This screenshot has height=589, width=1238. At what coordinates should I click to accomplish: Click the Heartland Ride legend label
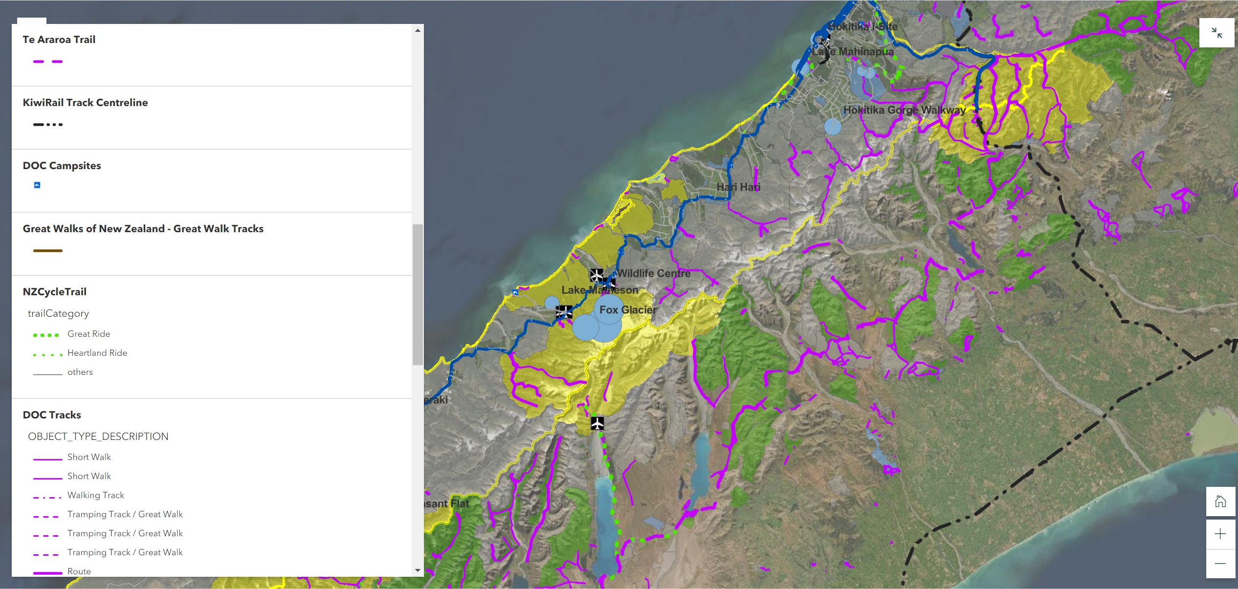pyautogui.click(x=97, y=353)
